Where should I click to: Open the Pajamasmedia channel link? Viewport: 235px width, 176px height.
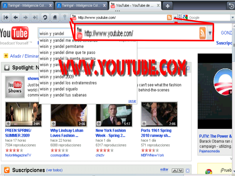point(209,151)
